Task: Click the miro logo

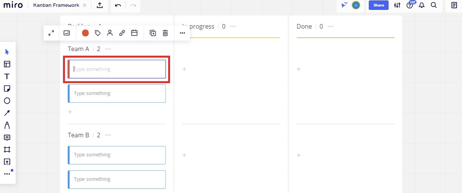Action: pyautogui.click(x=13, y=5)
